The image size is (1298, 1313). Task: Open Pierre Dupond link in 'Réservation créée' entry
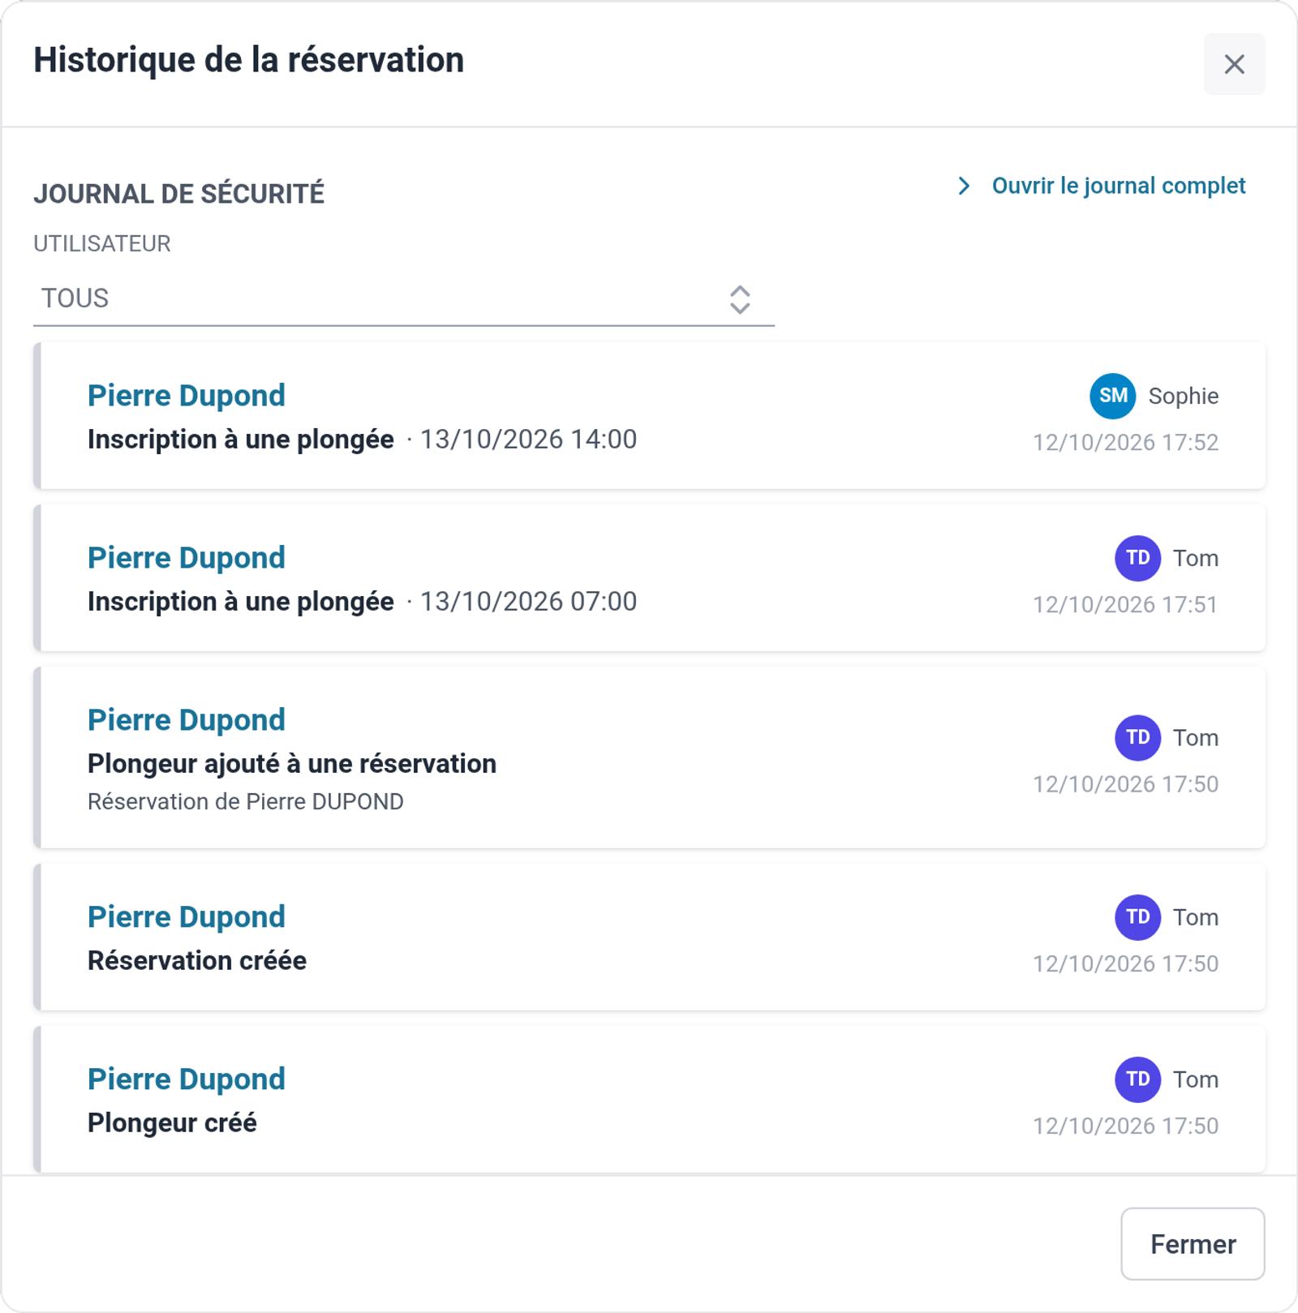[187, 917]
